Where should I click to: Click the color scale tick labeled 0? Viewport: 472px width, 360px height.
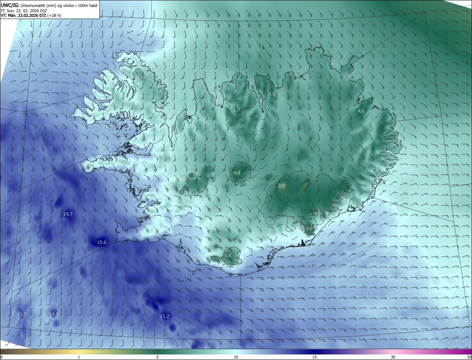tap(1, 357)
